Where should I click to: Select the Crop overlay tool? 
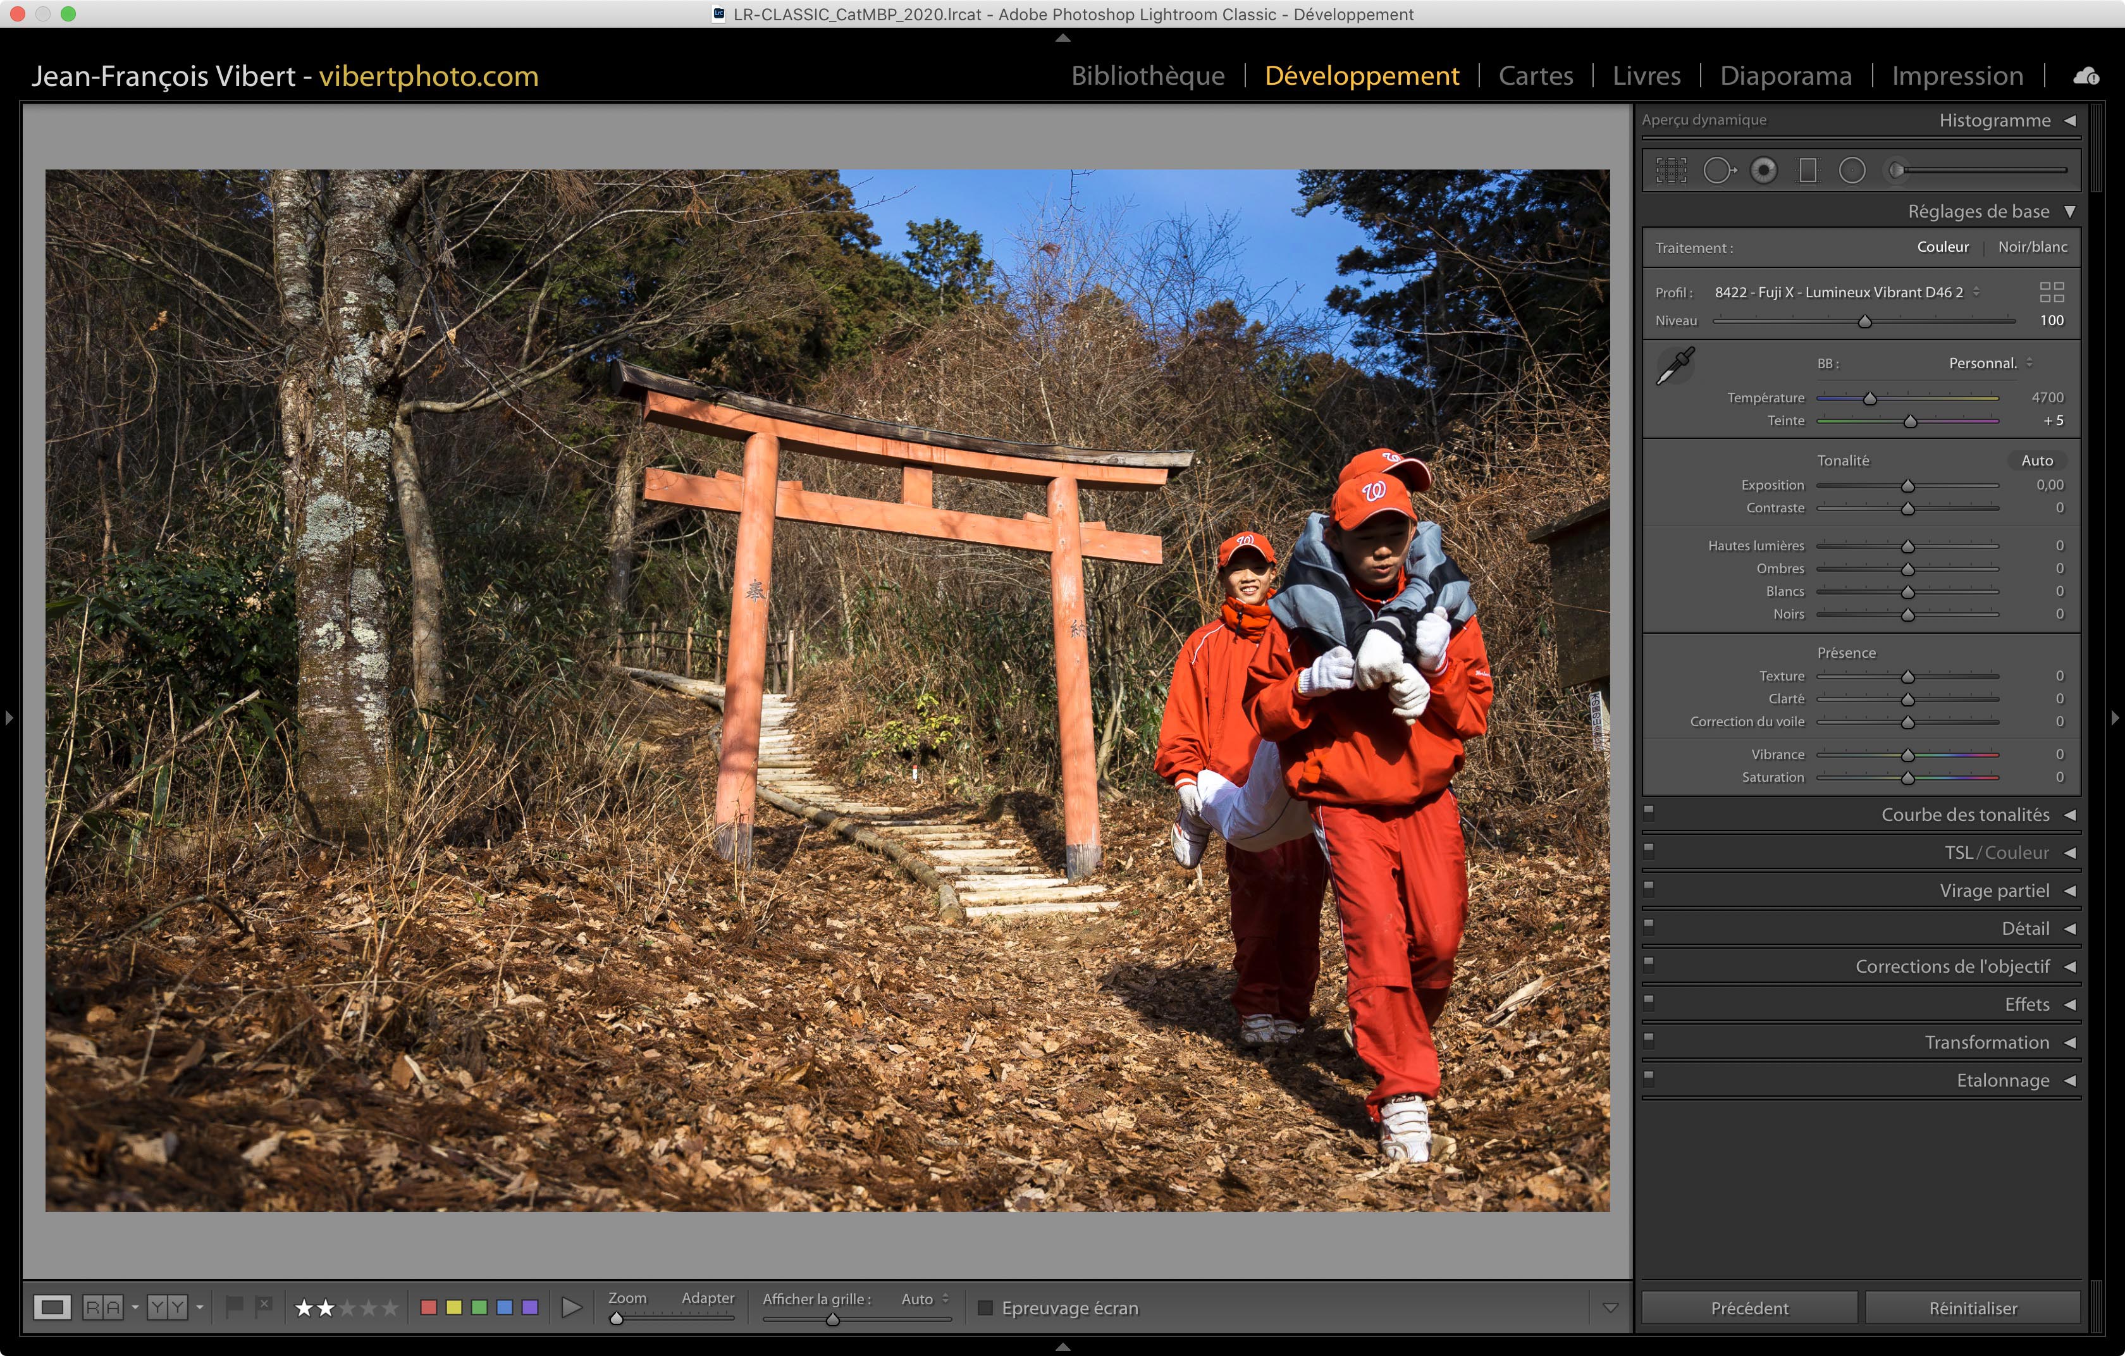(x=1670, y=170)
